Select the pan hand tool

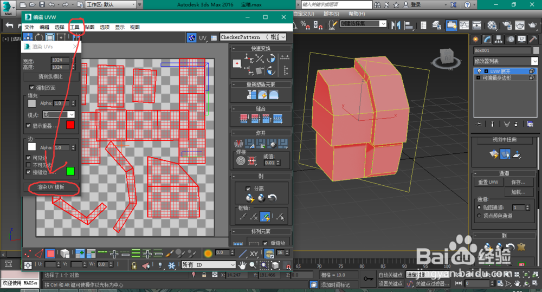click(x=242, y=265)
